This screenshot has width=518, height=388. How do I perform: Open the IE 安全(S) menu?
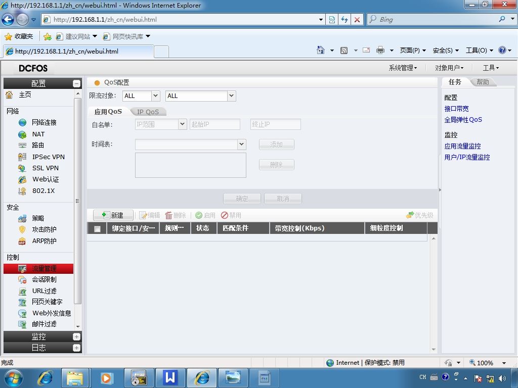click(x=446, y=51)
